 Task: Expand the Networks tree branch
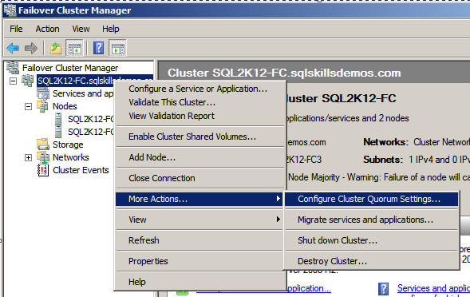tap(28, 157)
